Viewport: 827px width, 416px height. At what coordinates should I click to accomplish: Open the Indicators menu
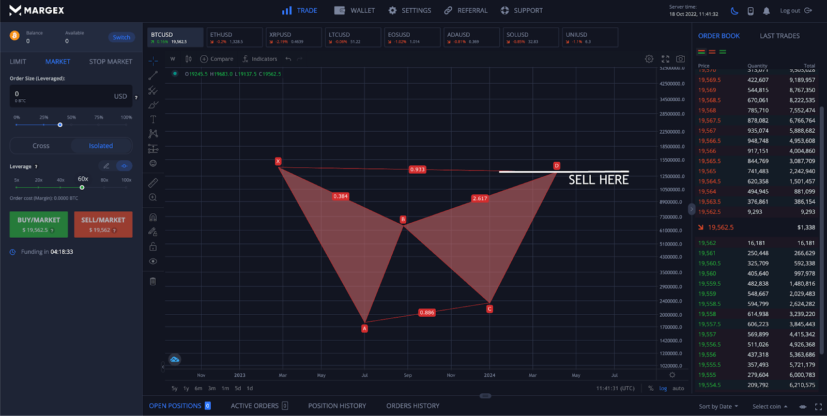pos(259,59)
